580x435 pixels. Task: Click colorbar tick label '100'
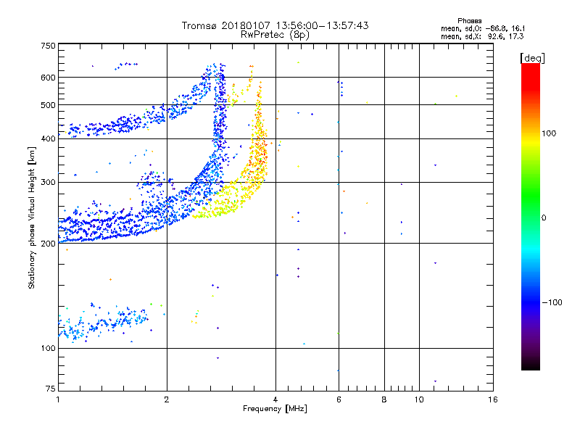click(x=549, y=133)
